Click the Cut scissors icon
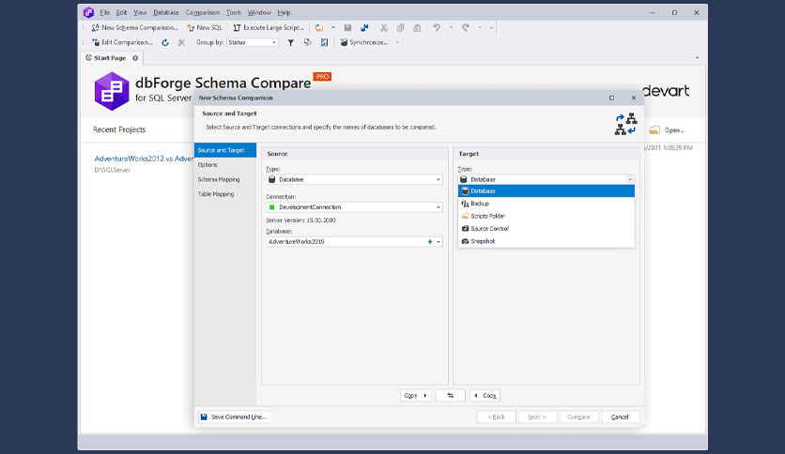785x454 pixels. tap(383, 27)
